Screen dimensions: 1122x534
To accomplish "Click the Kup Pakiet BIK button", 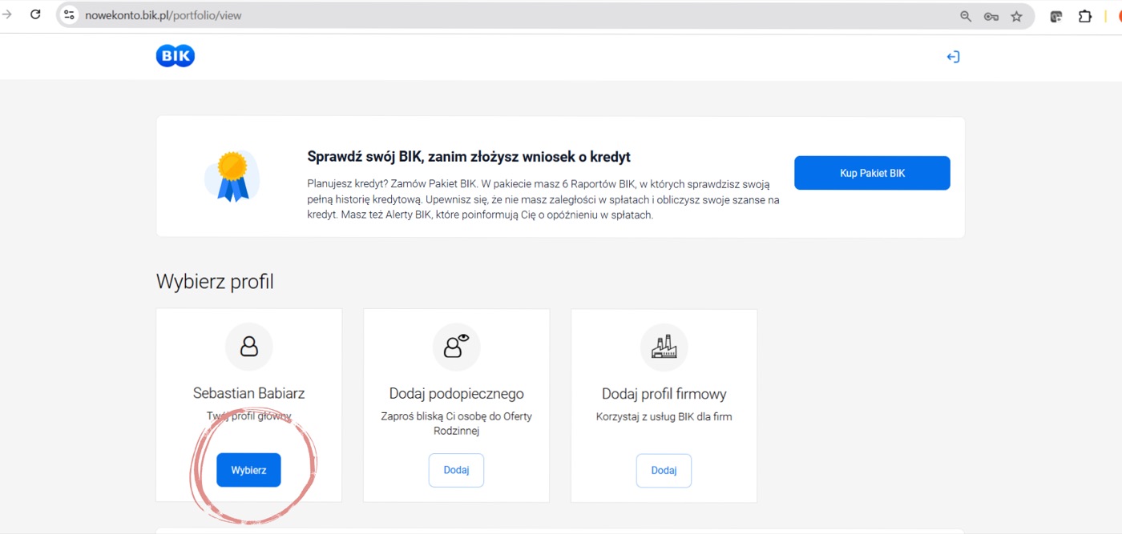I will [872, 173].
